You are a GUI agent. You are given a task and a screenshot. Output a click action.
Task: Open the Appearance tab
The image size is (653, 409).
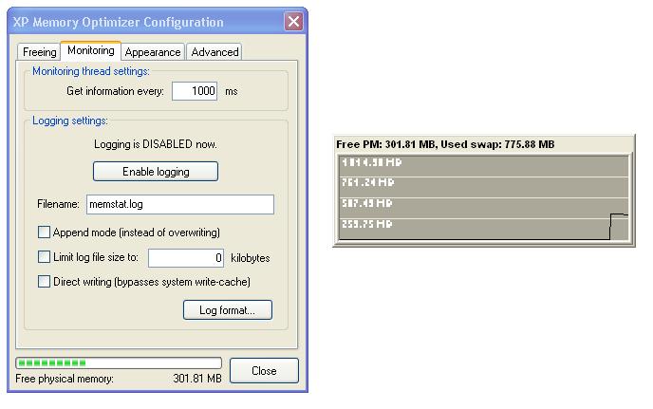[x=153, y=52]
